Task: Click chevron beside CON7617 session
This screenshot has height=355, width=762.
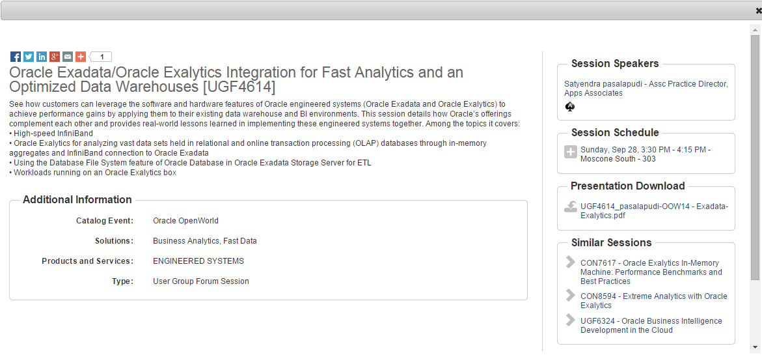Action: pyautogui.click(x=571, y=262)
